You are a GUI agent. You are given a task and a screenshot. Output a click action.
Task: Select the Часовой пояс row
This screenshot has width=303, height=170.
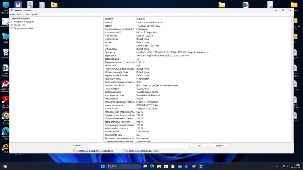pyautogui.click(x=157, y=109)
